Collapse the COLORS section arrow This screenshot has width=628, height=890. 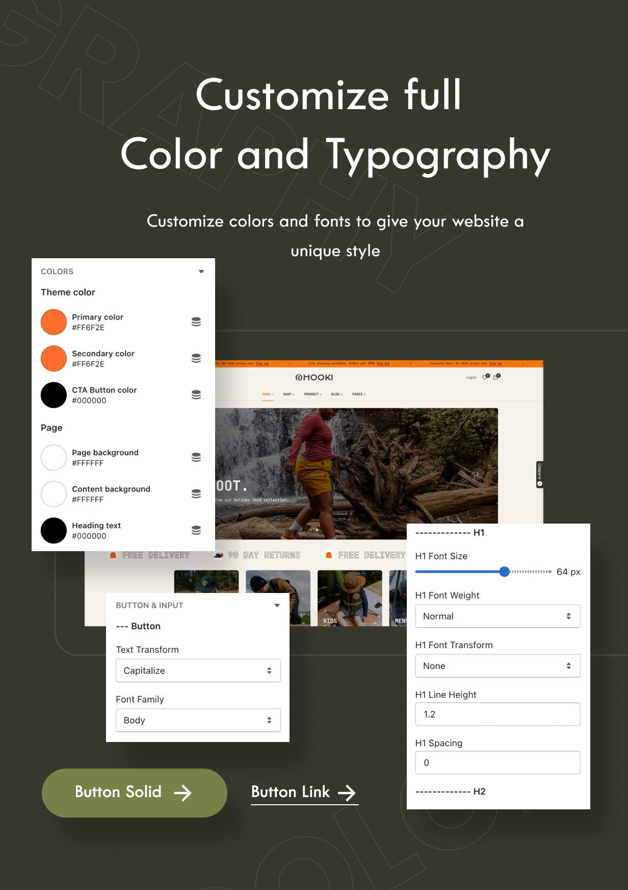pyautogui.click(x=201, y=271)
